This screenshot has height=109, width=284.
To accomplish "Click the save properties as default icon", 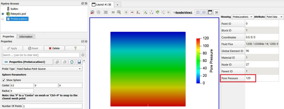I will (79, 62).
